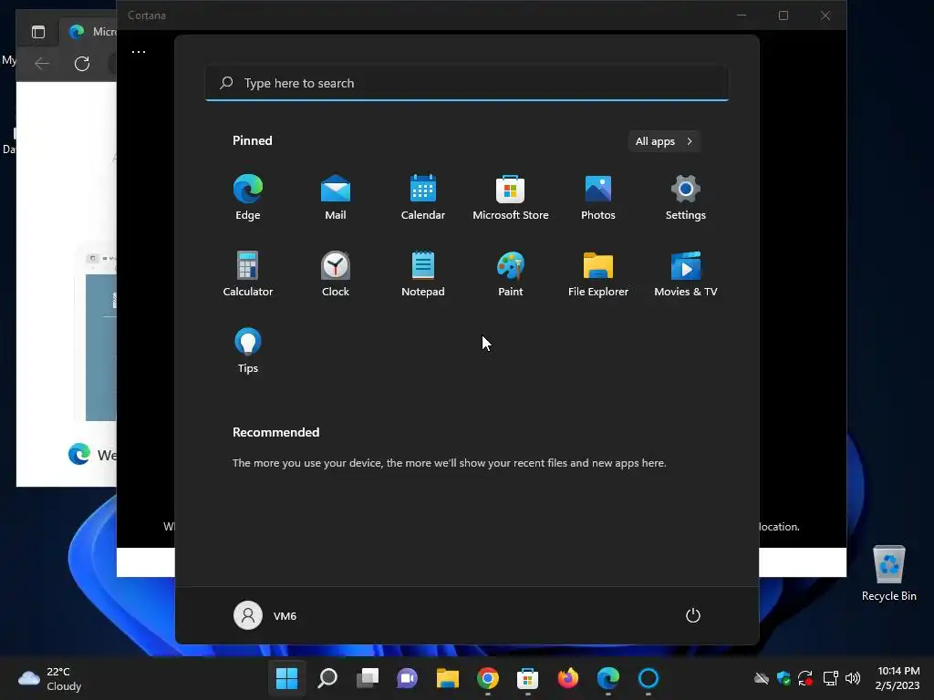Open Settings from the pinned apps
The image size is (934, 700).
(686, 198)
